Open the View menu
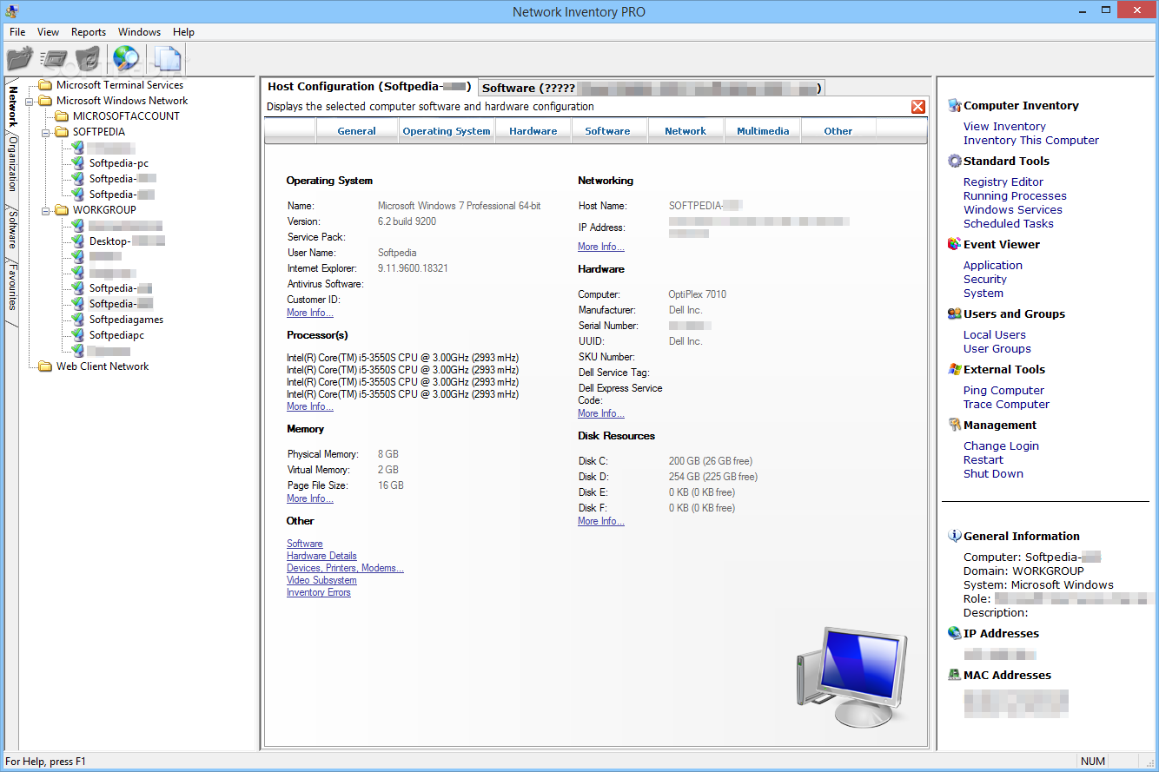This screenshot has width=1159, height=772. coord(48,32)
